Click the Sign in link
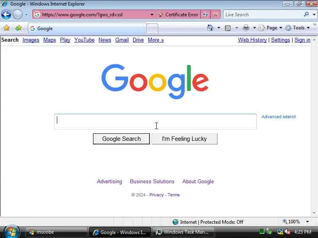This screenshot has height=238, width=318. tap(302, 40)
